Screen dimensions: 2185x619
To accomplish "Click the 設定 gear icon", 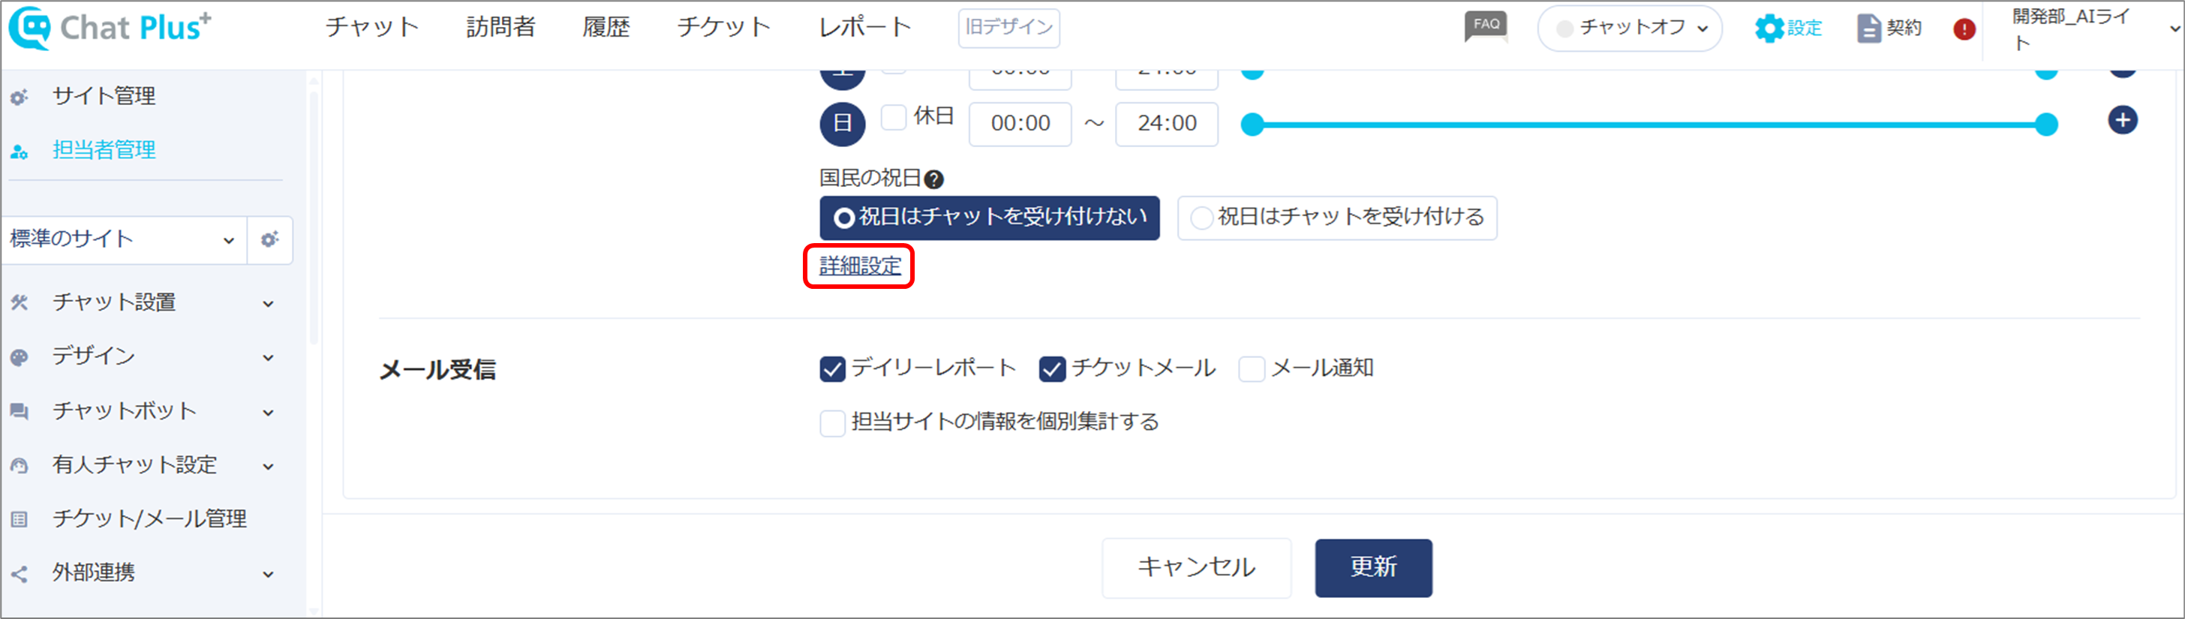I will (x=1769, y=28).
